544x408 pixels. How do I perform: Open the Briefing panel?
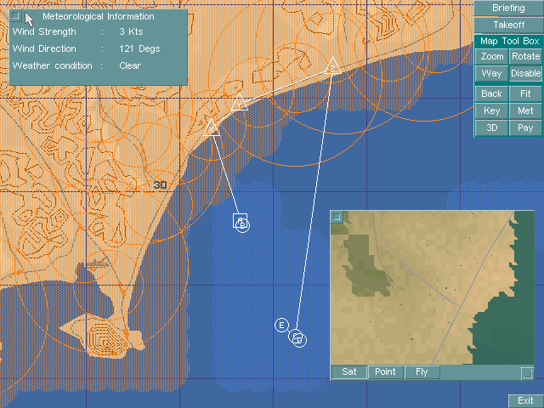pyautogui.click(x=508, y=8)
